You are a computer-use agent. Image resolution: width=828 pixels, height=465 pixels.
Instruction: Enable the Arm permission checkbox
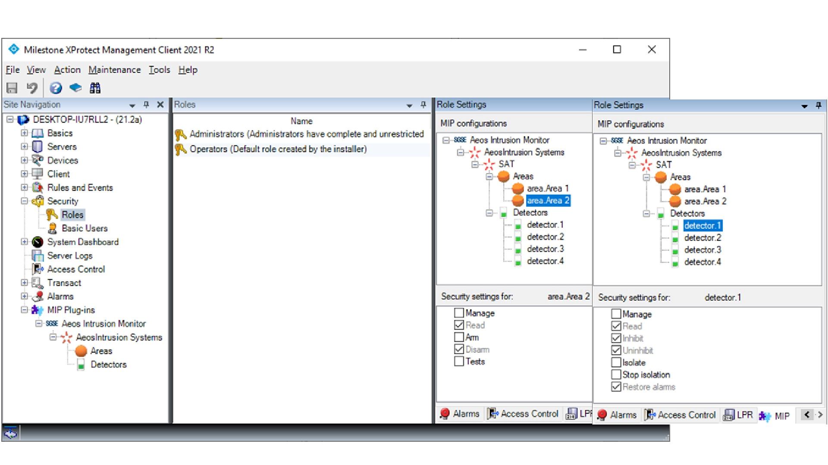[459, 337]
